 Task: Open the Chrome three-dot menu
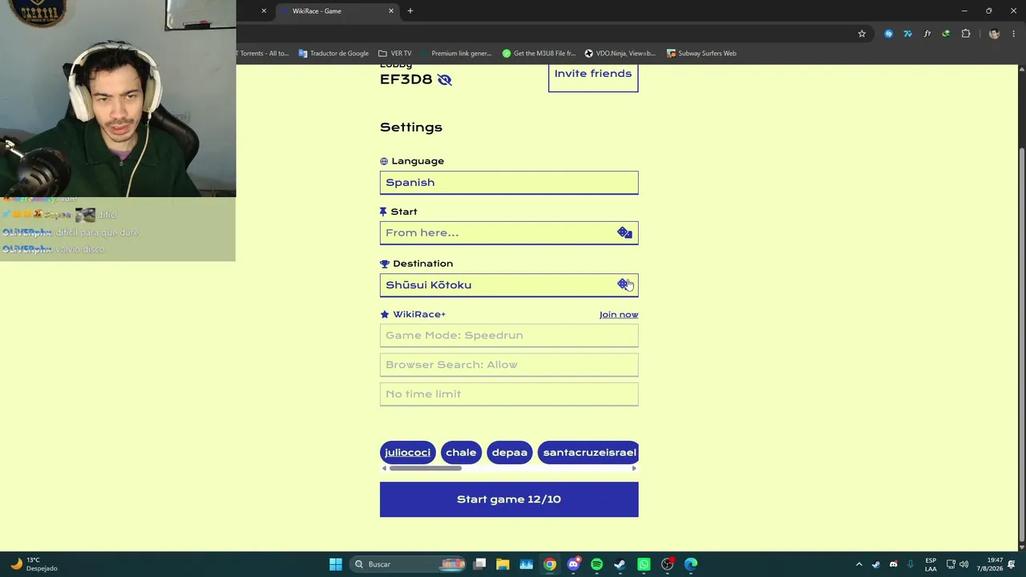[x=1014, y=34]
